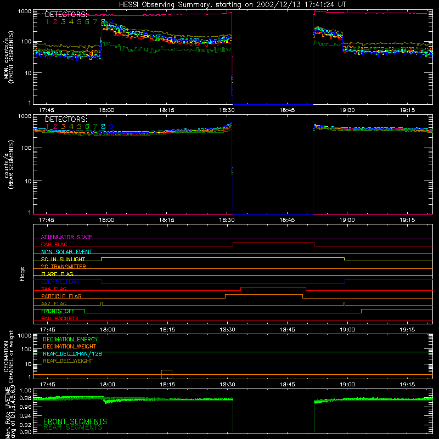Click FRONT SEGMENTS legend in livetime plot
The image size is (439, 439).
[x=75, y=421]
